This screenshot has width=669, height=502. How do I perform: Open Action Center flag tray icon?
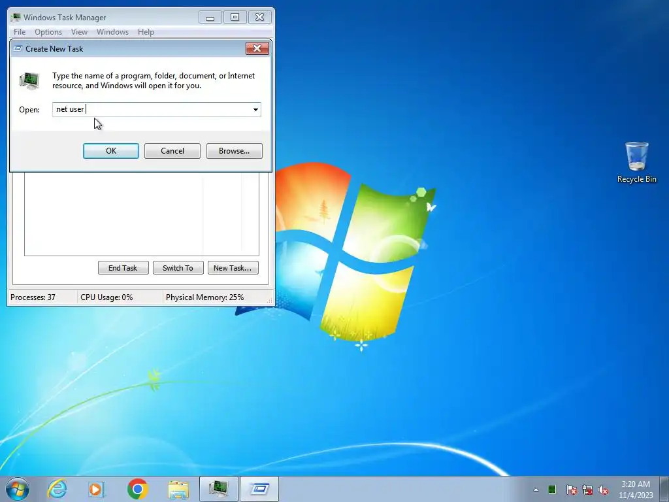pos(571,490)
